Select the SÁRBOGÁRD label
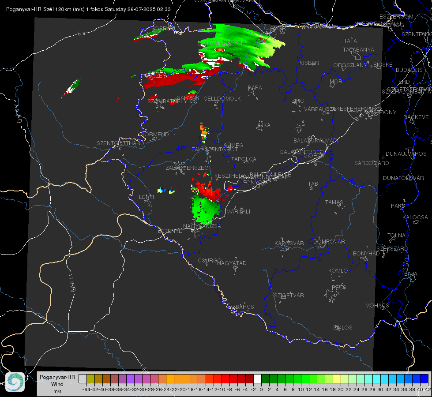432x397 pixels. [x=372, y=163]
